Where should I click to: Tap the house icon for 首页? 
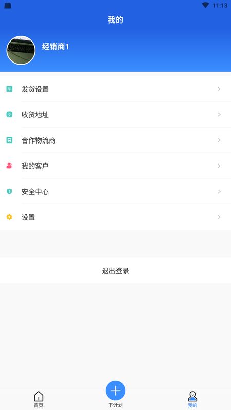tap(38, 396)
